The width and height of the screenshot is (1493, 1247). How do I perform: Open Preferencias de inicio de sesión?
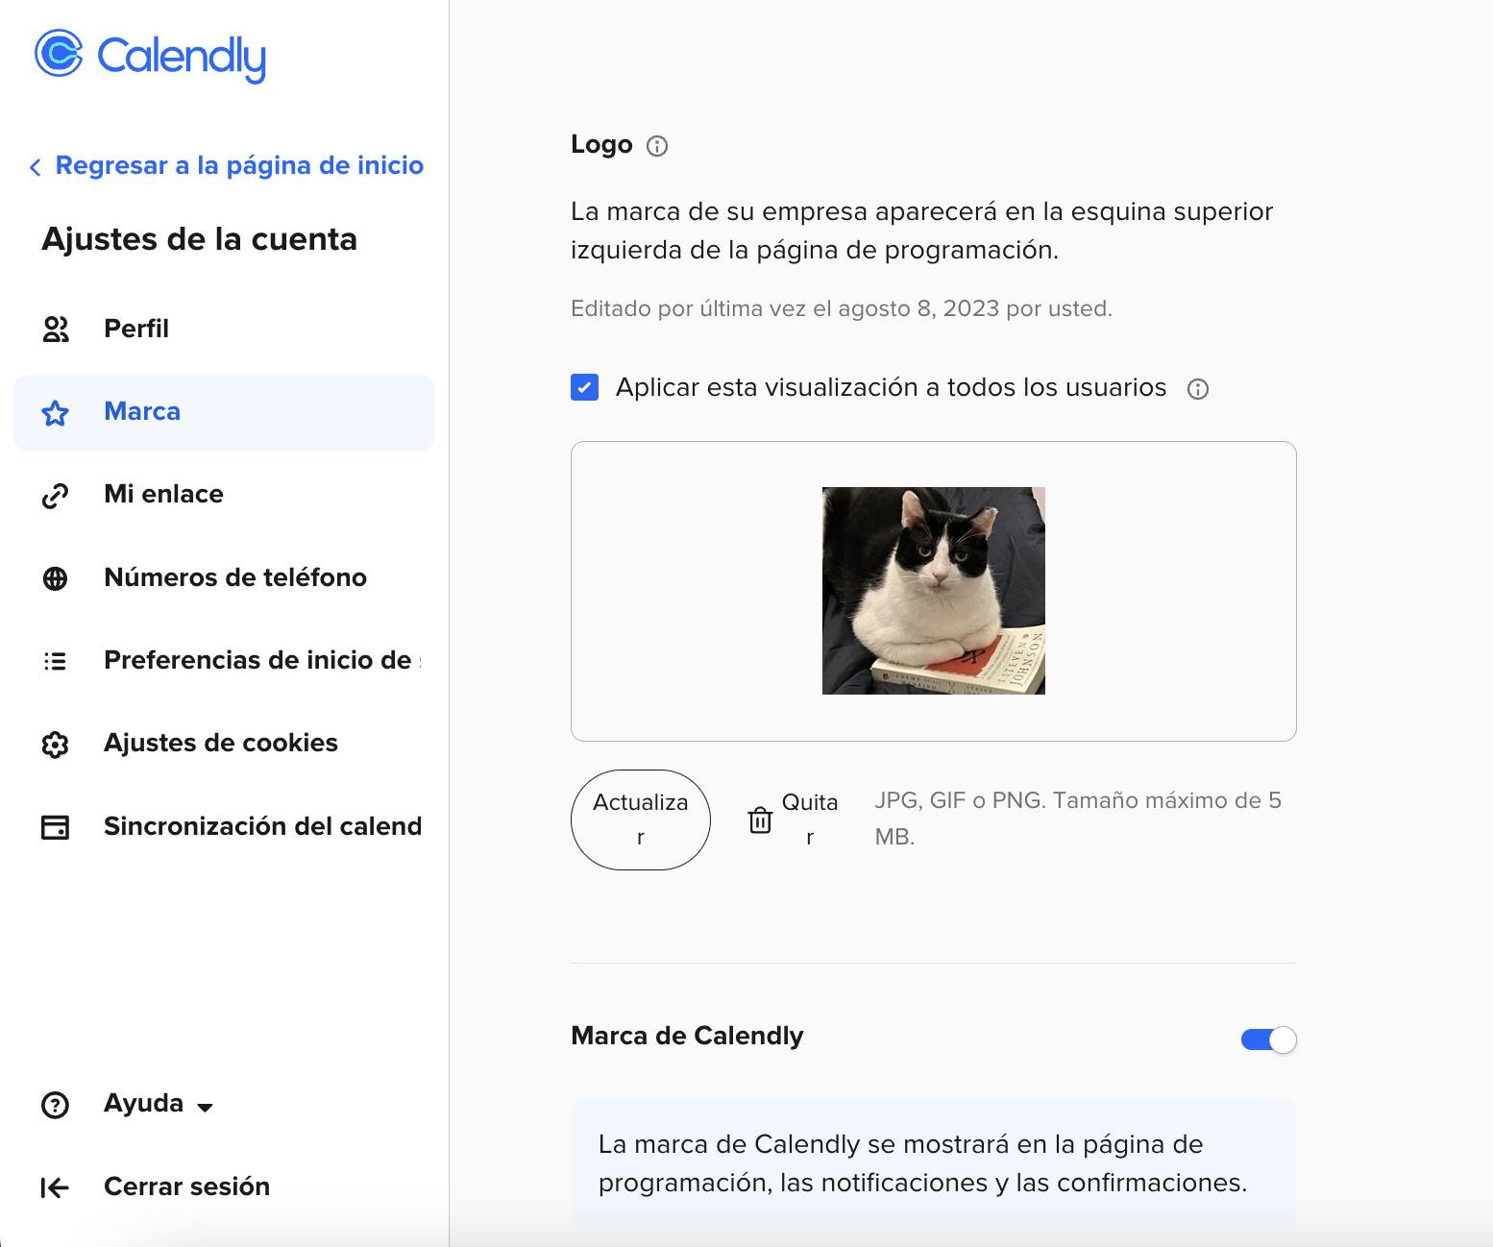224,660
